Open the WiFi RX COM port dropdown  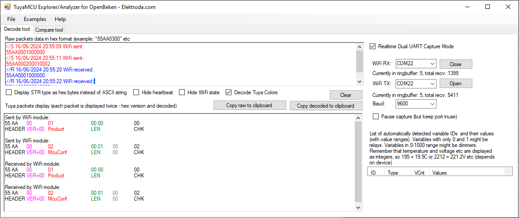click(x=416, y=63)
